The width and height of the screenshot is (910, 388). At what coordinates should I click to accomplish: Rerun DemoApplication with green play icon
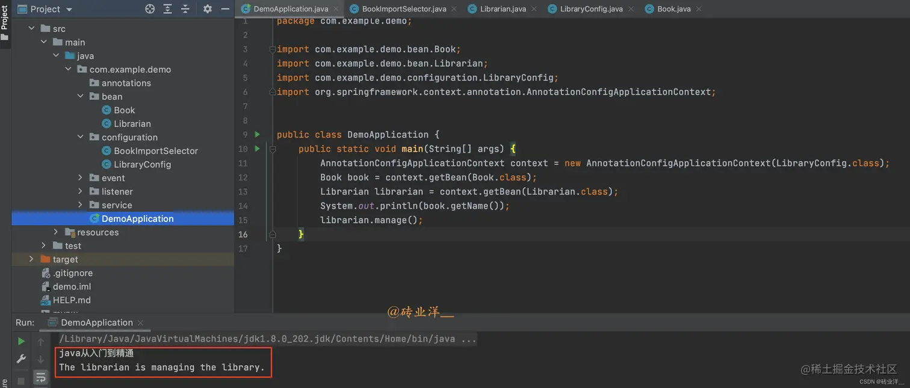click(x=21, y=341)
